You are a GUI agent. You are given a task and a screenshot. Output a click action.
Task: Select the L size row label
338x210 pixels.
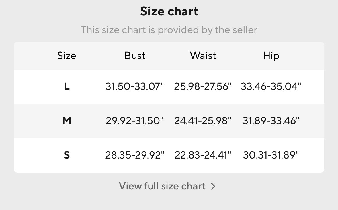pos(67,86)
